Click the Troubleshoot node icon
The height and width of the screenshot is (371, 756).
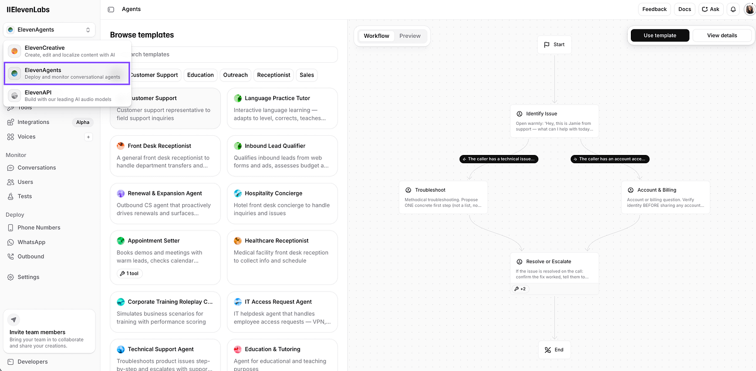click(x=408, y=190)
